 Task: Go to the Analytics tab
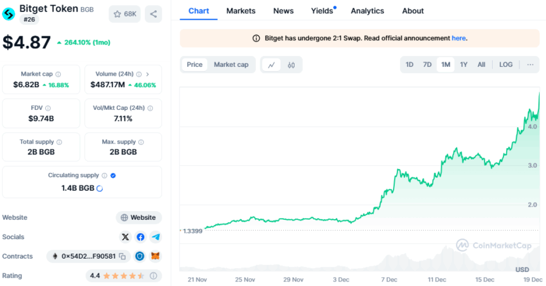pyautogui.click(x=368, y=11)
